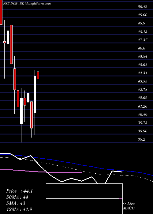Click the 45.84 price axis label
Viewport: 153px width, 214px height.
pyautogui.click(x=143, y=57)
